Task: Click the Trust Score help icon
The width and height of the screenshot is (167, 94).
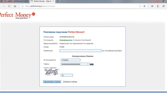Action: (x=90, y=40)
